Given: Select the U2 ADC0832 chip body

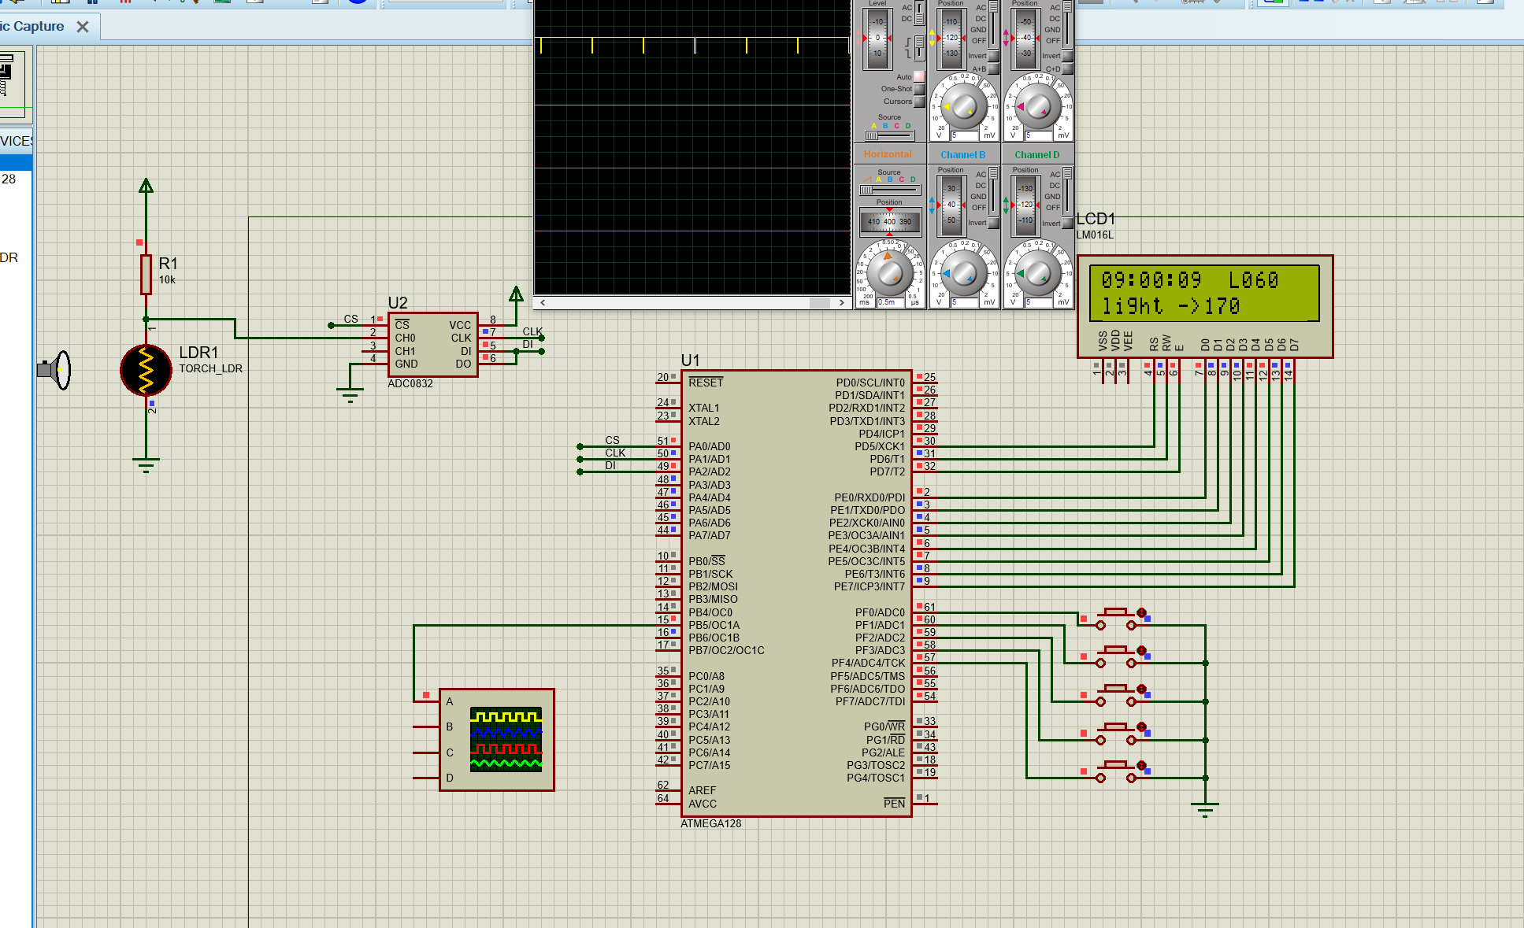Looking at the screenshot, I should pos(432,345).
